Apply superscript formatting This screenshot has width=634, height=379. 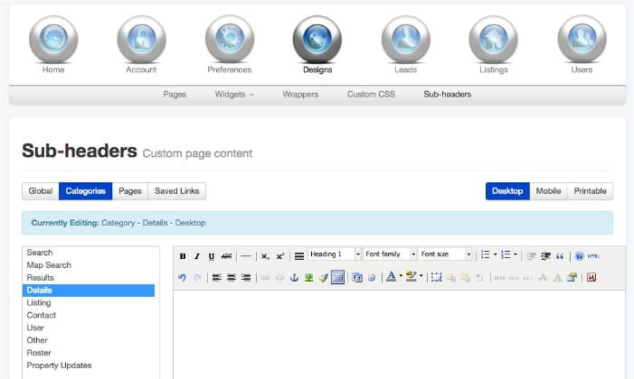pos(280,256)
